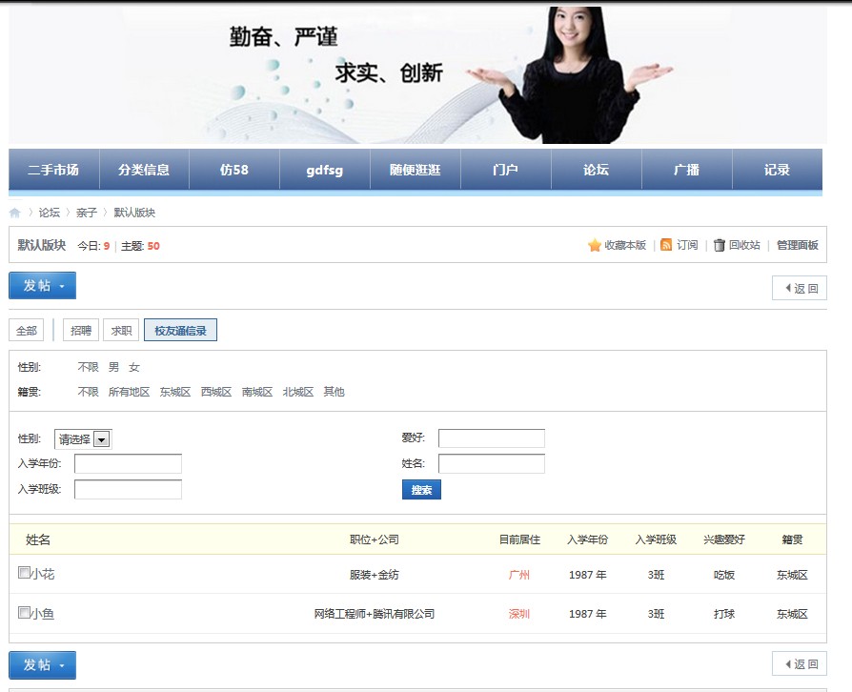Viewport: 852px width, 692px height.
Task: Click the 兴趣爱好 column header
Action: [x=724, y=539]
